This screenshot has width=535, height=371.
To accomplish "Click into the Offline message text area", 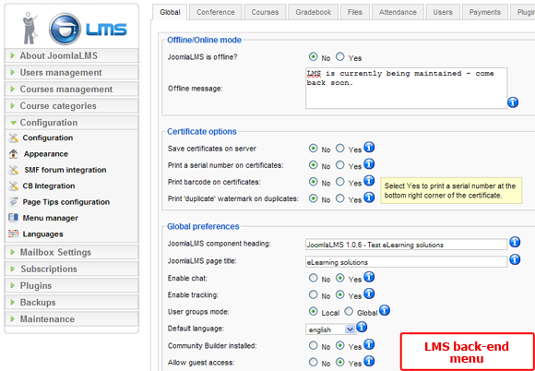I will pos(406,88).
